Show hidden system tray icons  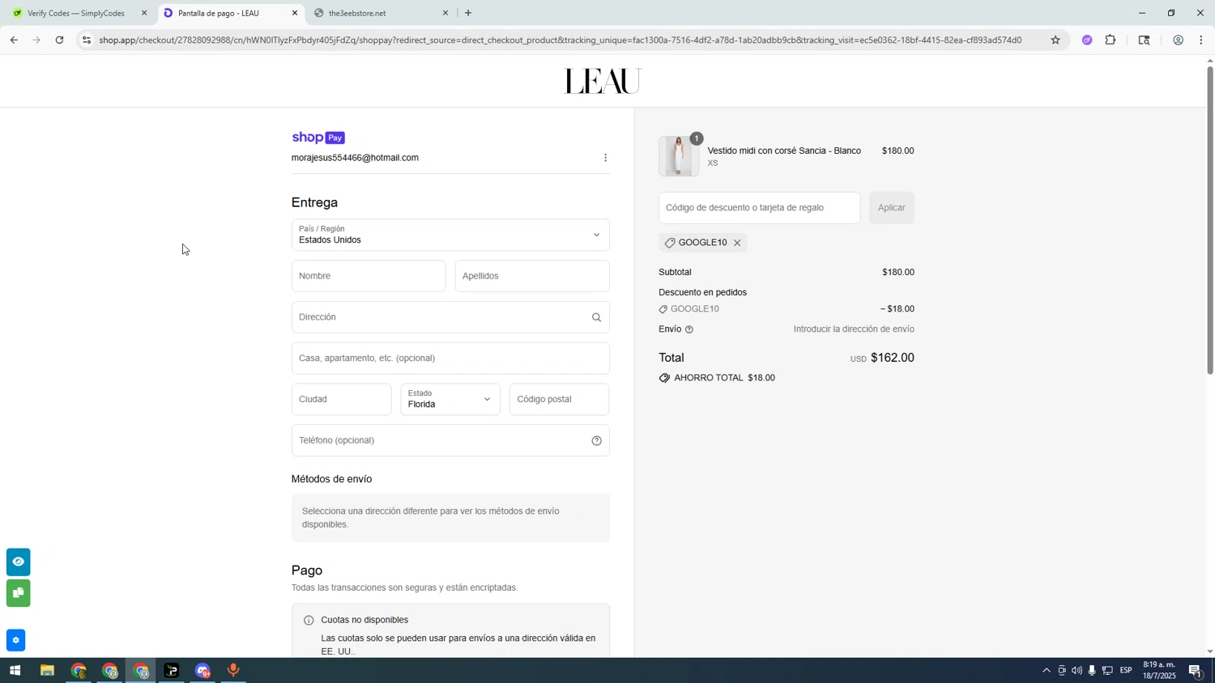click(1047, 671)
